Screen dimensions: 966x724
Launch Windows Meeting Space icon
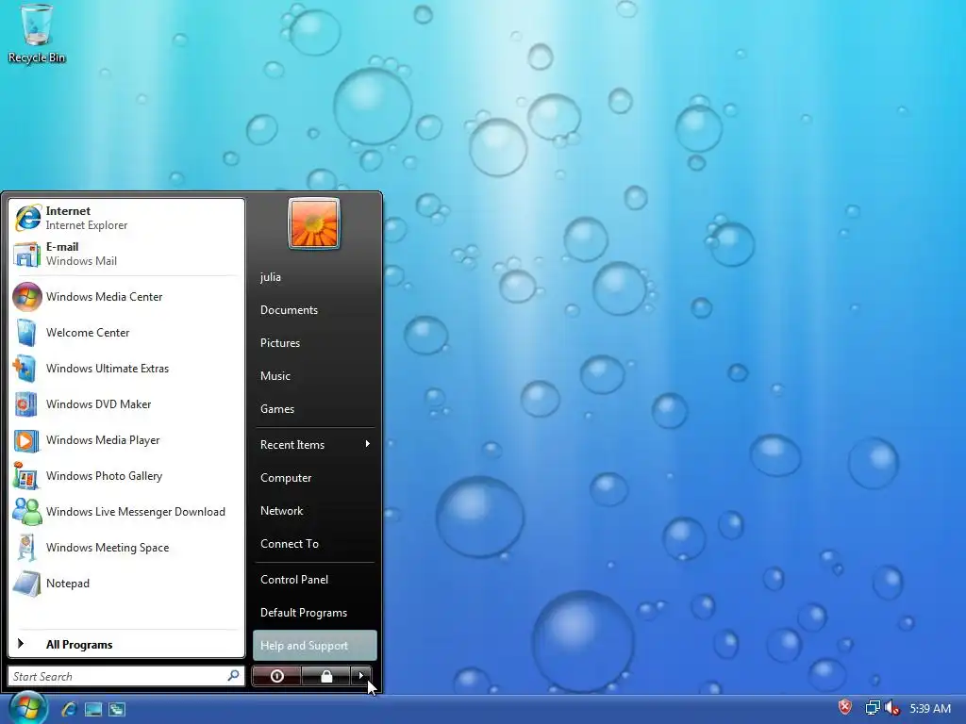click(25, 548)
